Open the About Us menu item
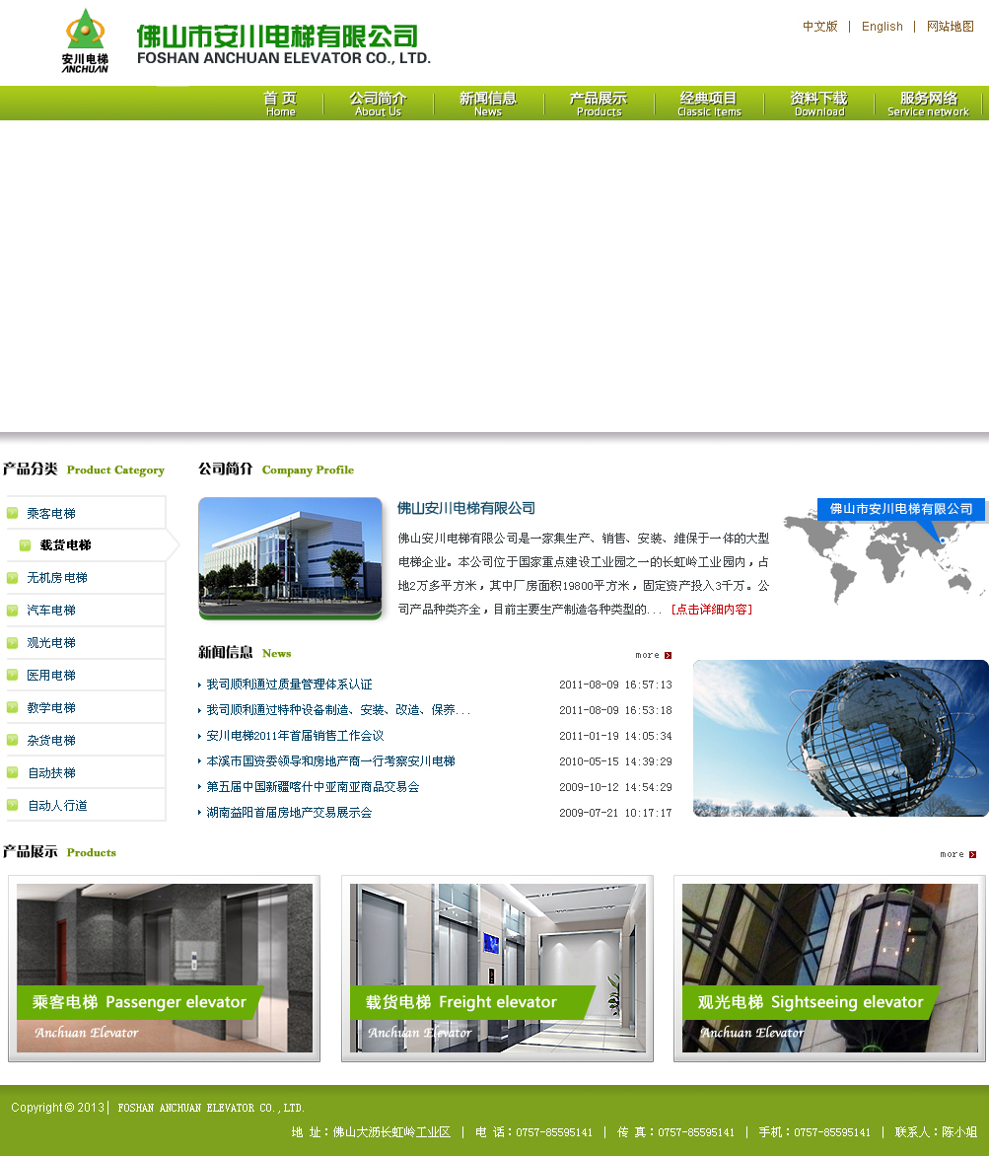The height and width of the screenshot is (1156, 989). [x=378, y=104]
